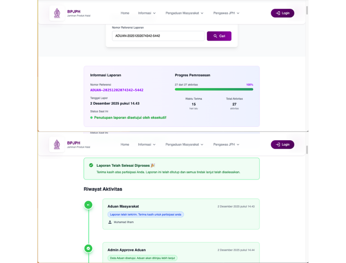The width and height of the screenshot is (346, 263).
Task: Click the magnifier icon on the Cari button
Action: coord(216,36)
